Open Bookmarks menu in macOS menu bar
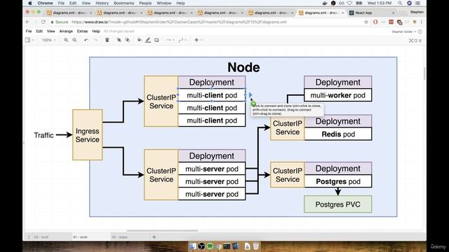 tap(123, 3)
